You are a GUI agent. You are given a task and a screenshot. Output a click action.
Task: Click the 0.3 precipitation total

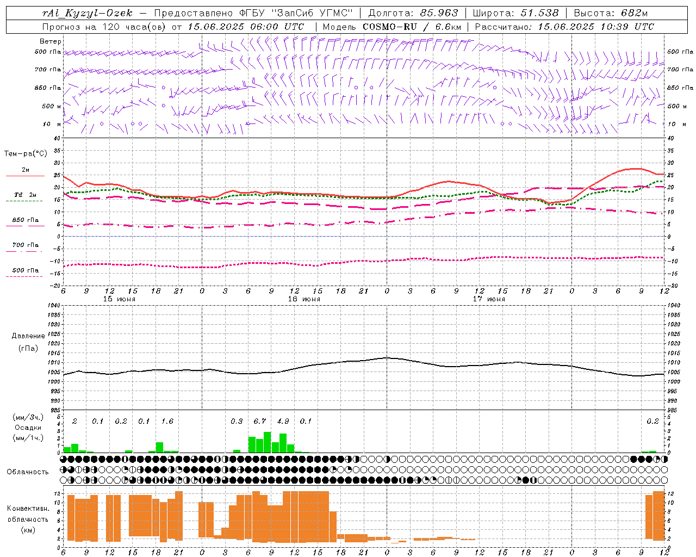pos(237,421)
